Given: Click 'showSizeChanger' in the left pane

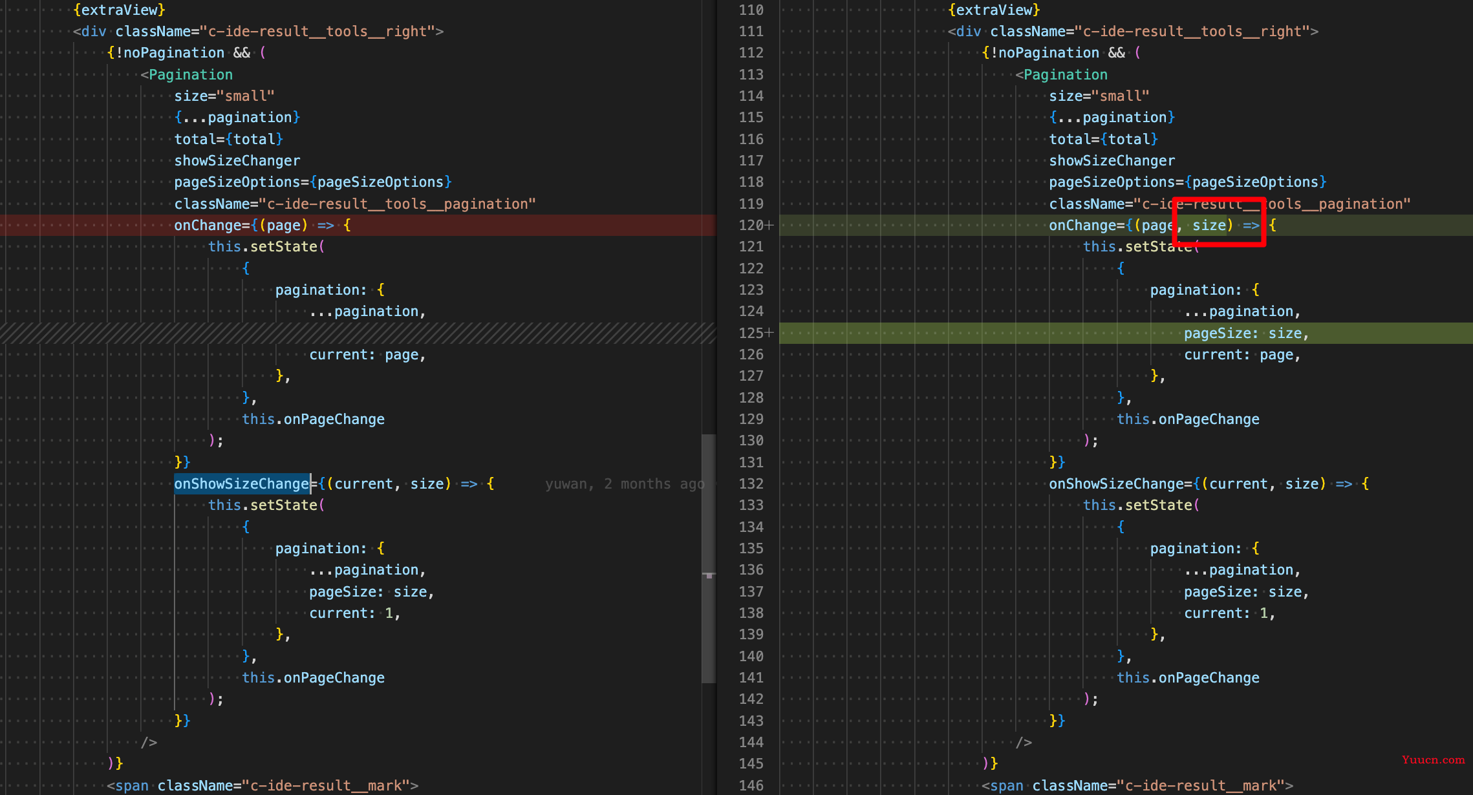Looking at the screenshot, I should point(237,160).
